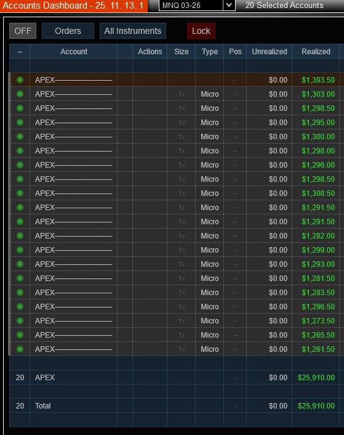Click the Total row realized $25,910.00
The height and width of the screenshot is (435, 344).
pos(316,406)
